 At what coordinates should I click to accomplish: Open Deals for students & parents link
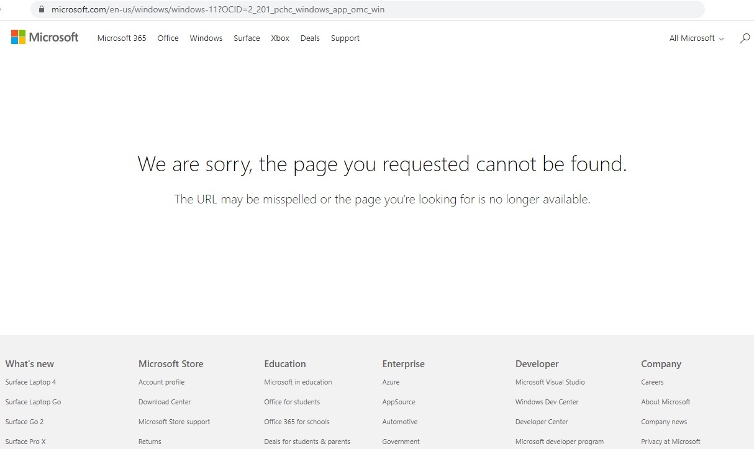307,442
